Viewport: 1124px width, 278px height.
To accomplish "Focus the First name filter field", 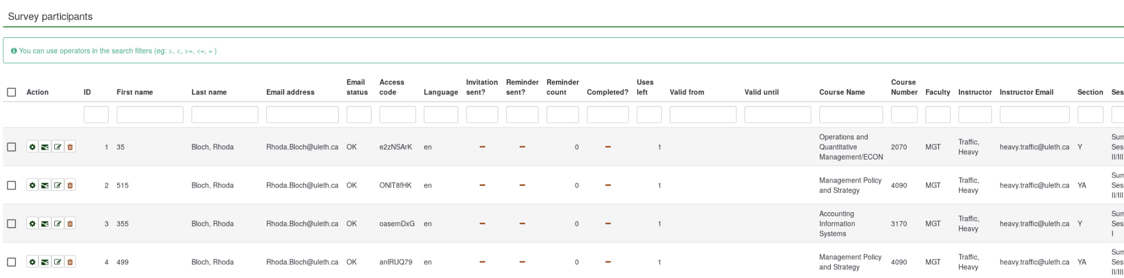I will tap(150, 115).
